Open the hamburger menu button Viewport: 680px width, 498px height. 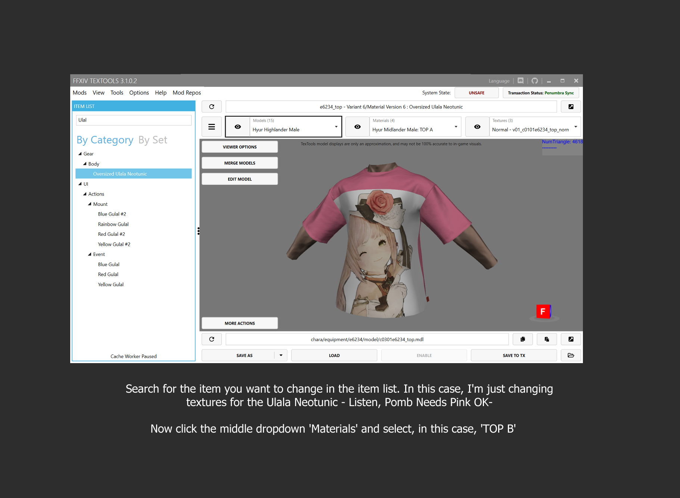pos(212,127)
